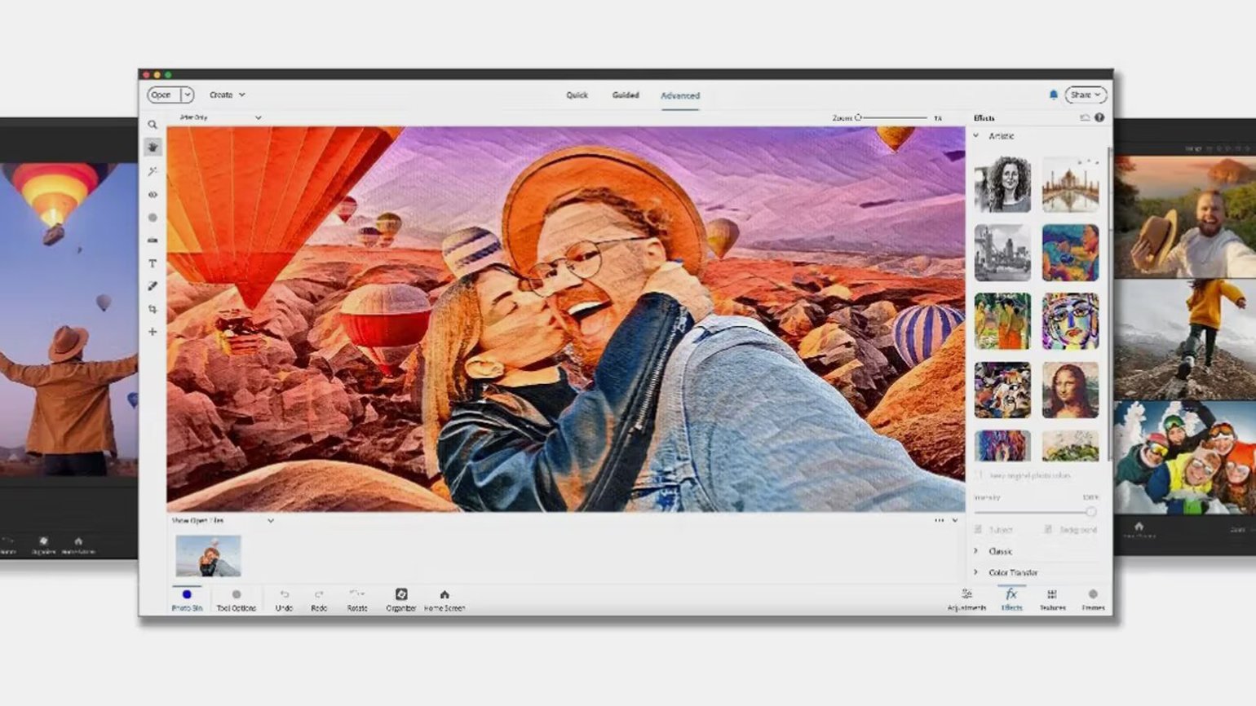Click Undo in the bottom bar
Image resolution: width=1256 pixels, height=706 pixels.
click(284, 599)
